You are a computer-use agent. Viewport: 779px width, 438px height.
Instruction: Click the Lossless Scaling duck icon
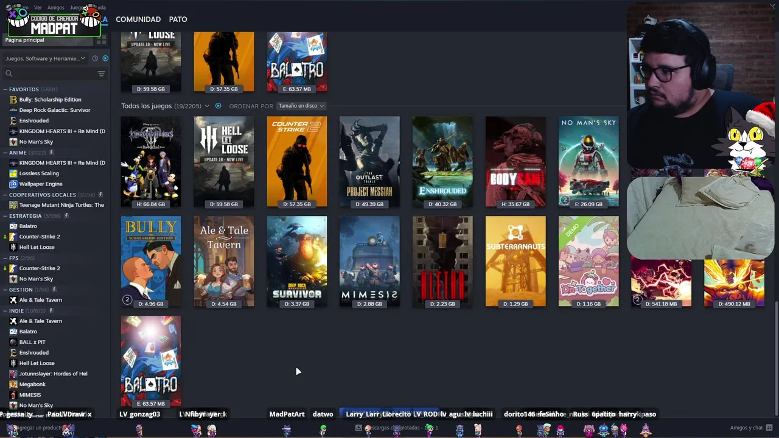click(13, 173)
